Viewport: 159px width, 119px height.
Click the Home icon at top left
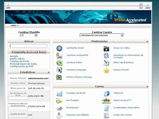pyautogui.click(x=8, y=5)
